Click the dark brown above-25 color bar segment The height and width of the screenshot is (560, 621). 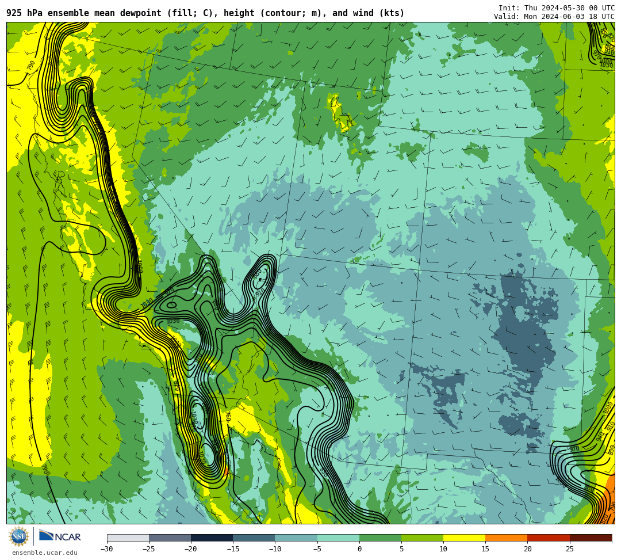pos(591,538)
